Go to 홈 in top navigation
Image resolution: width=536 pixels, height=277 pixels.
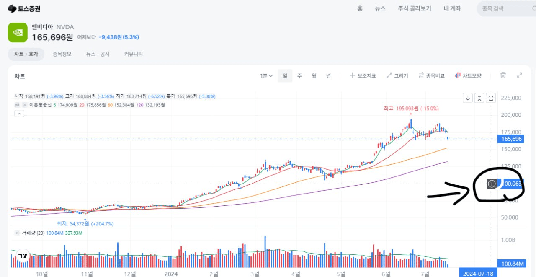[360, 8]
